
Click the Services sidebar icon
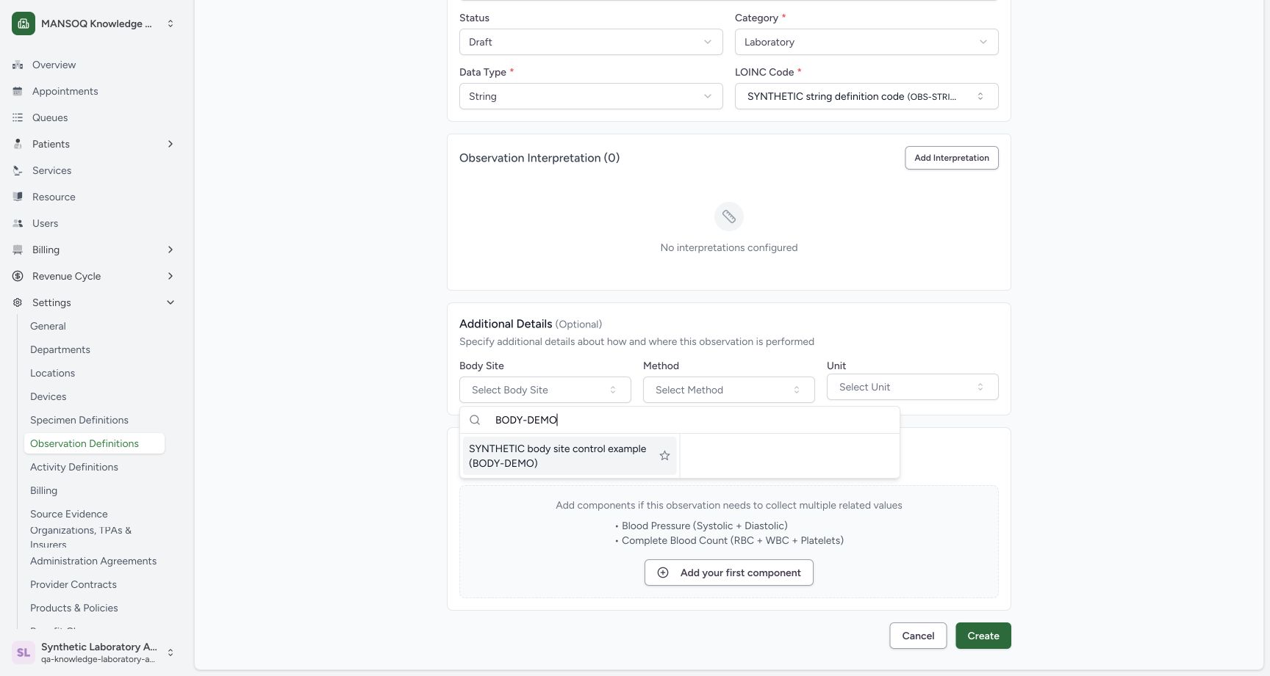point(18,170)
